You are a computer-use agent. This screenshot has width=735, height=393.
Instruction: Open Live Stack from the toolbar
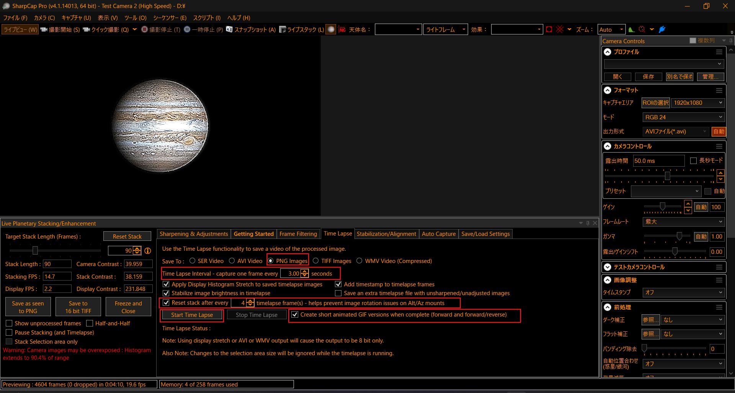click(x=302, y=29)
